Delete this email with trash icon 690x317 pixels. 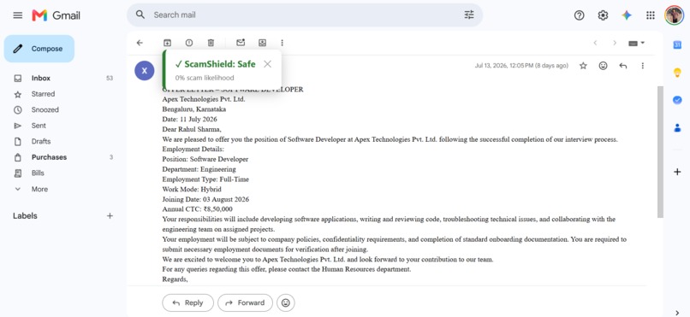211,43
